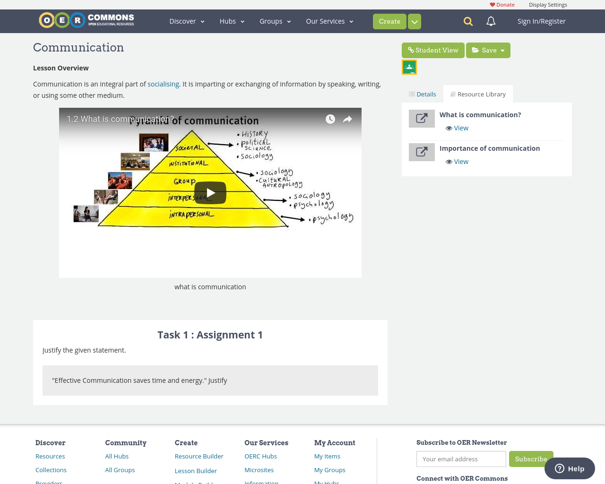Expand the Discover navigation dropdown

click(x=185, y=21)
